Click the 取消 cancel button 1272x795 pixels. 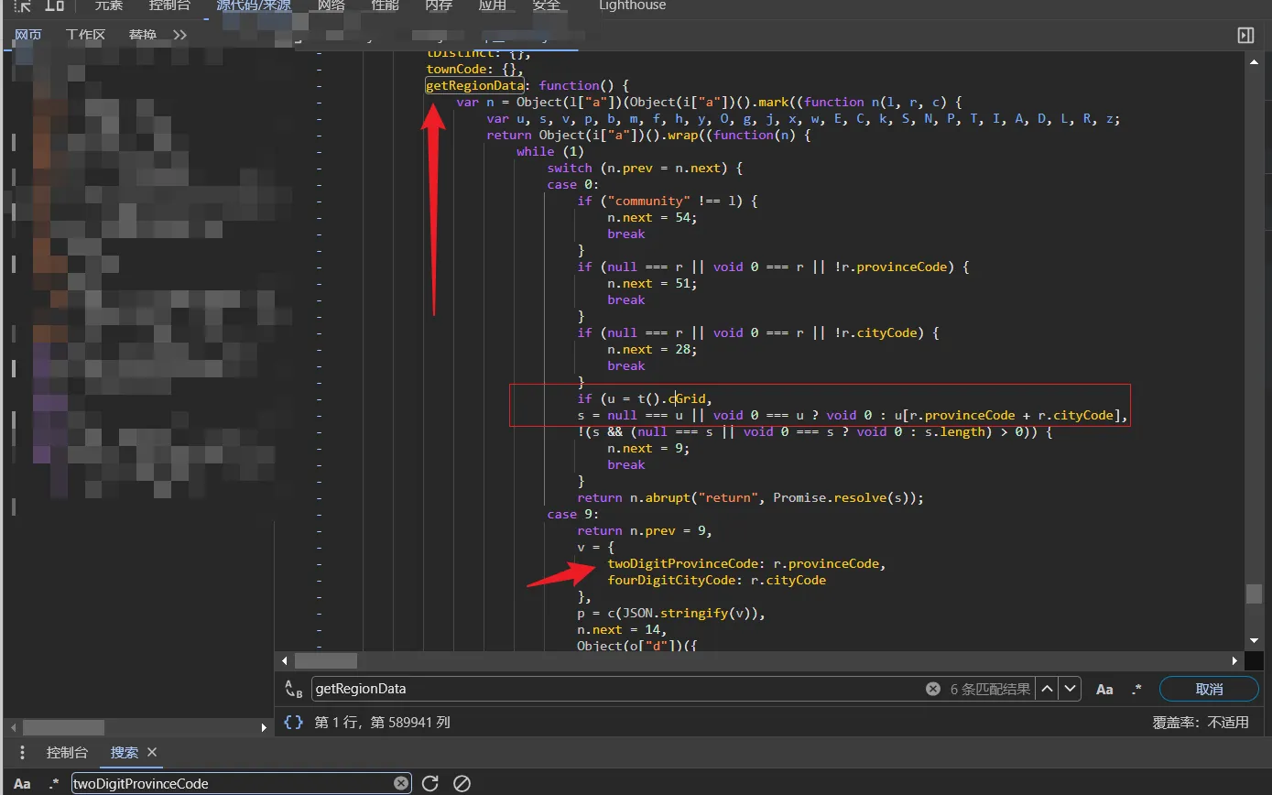tap(1209, 689)
